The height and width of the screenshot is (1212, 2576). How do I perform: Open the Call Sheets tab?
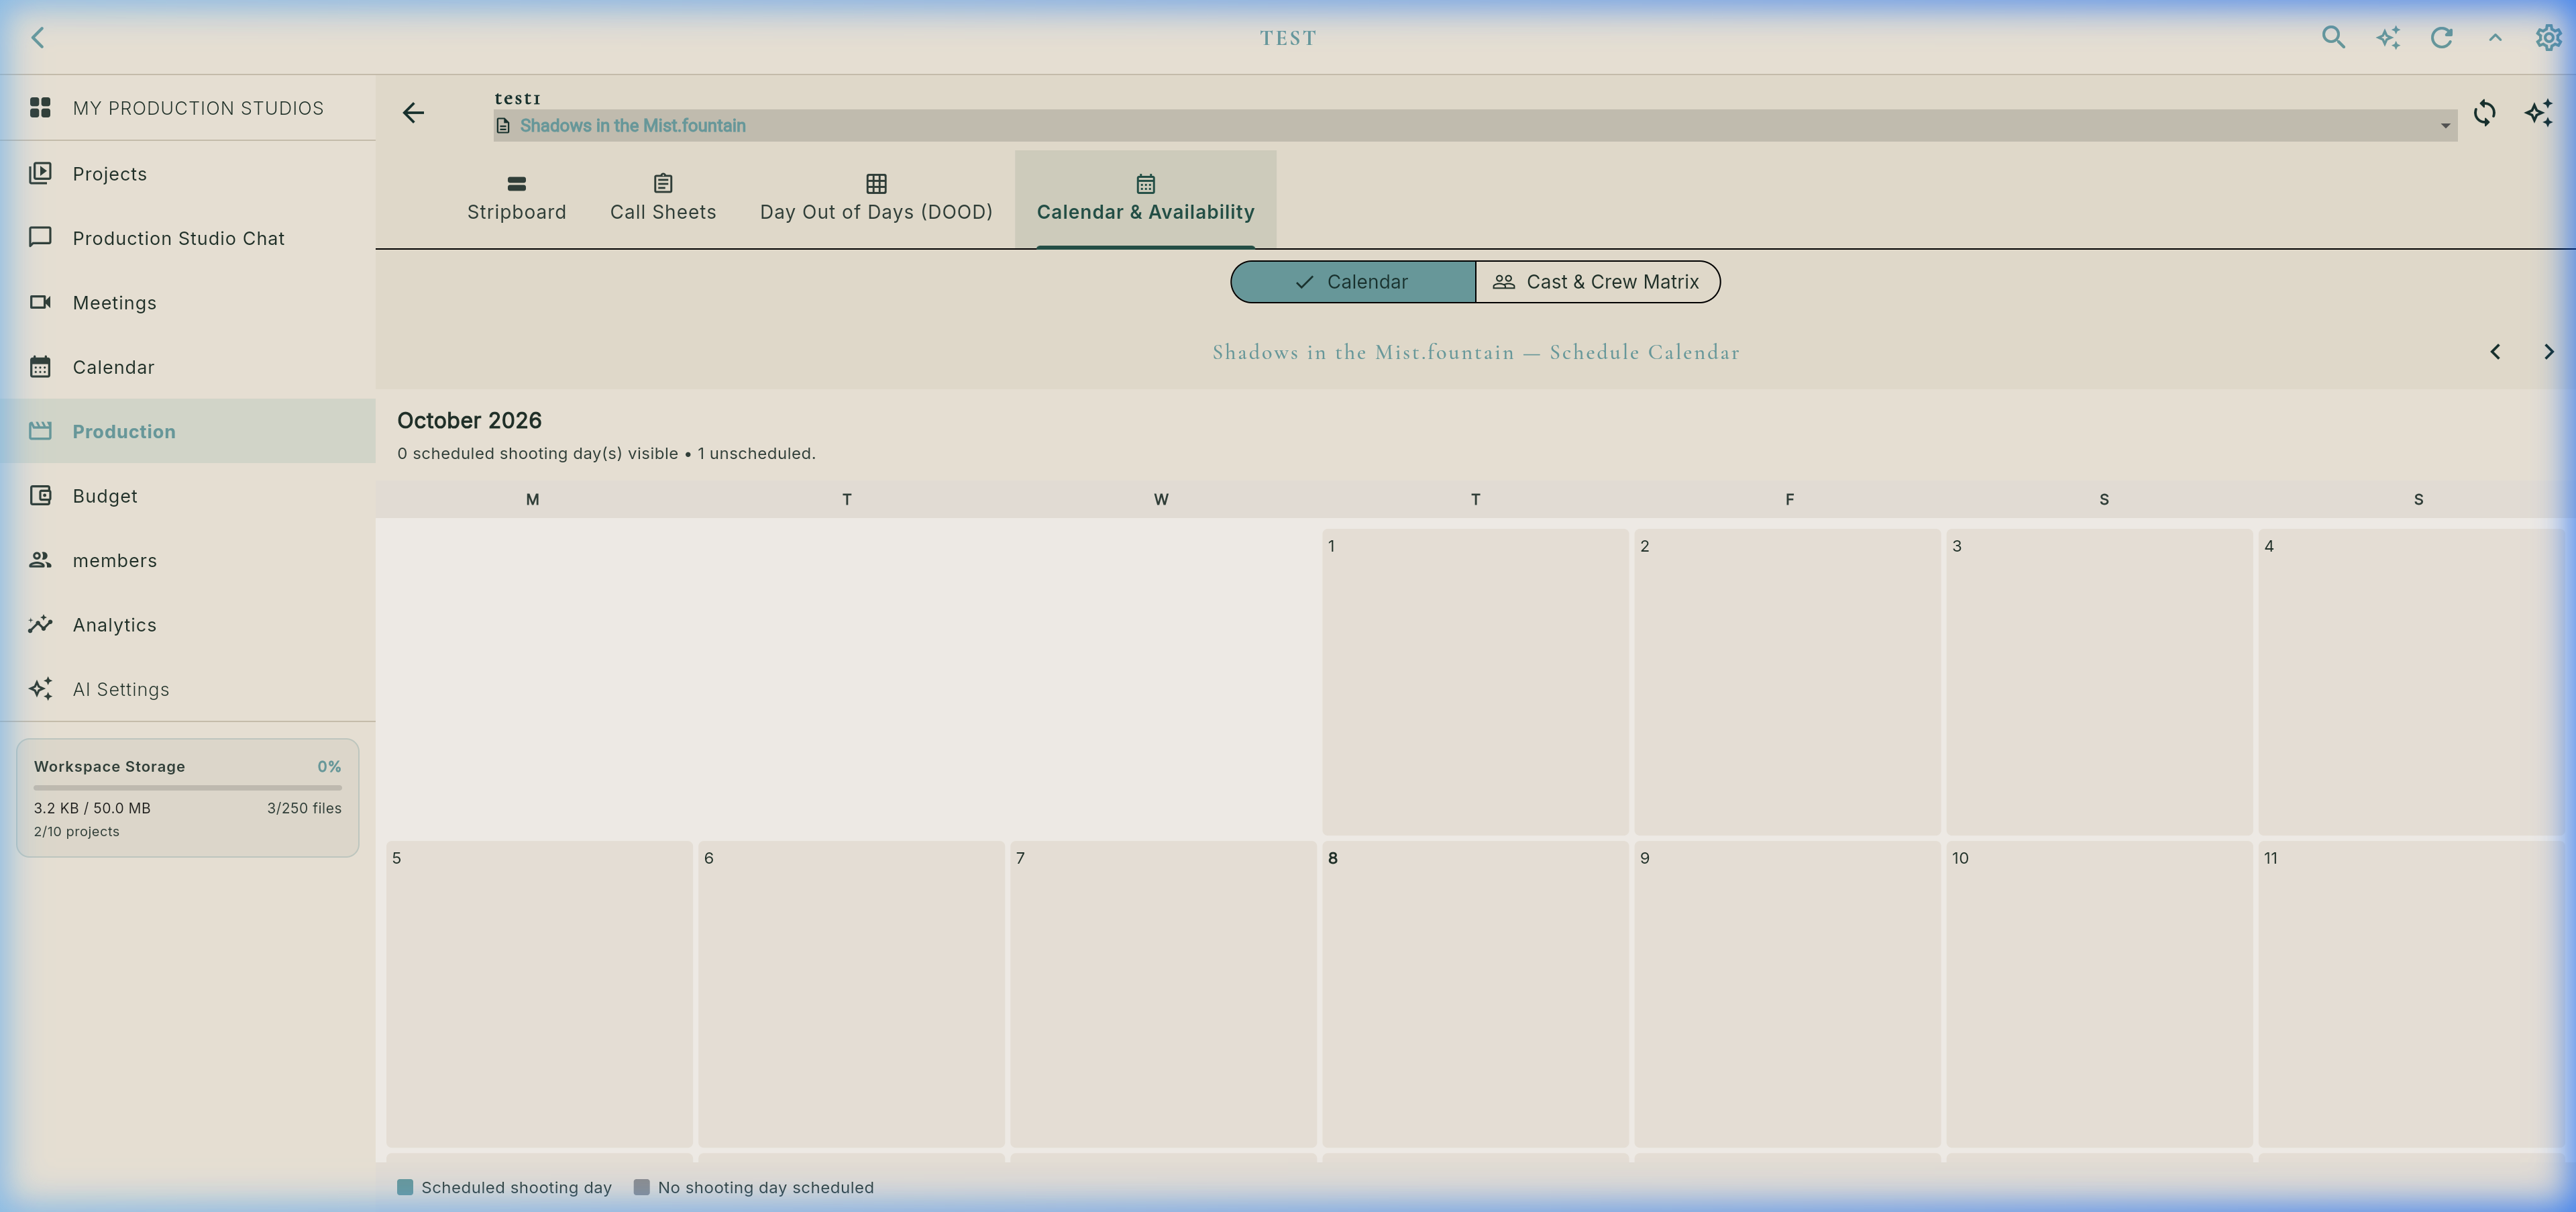coord(663,199)
